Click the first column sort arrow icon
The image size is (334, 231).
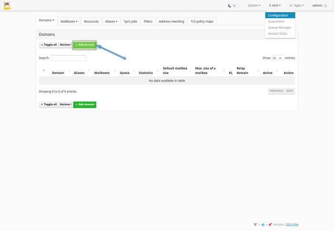pyautogui.click(x=44, y=71)
